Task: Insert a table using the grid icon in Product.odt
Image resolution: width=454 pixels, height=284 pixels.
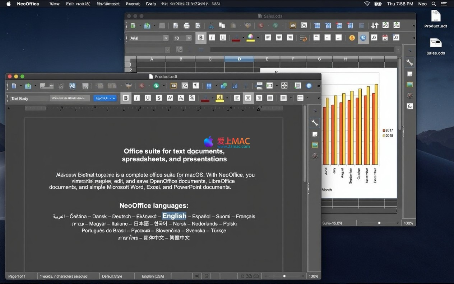Action: click(209, 86)
